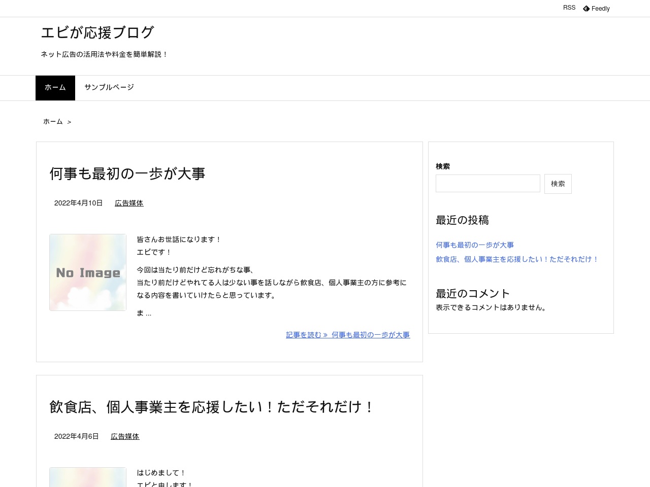This screenshot has width=650, height=487.
Task: Open thumbnail of the second post
Action: tap(88, 477)
